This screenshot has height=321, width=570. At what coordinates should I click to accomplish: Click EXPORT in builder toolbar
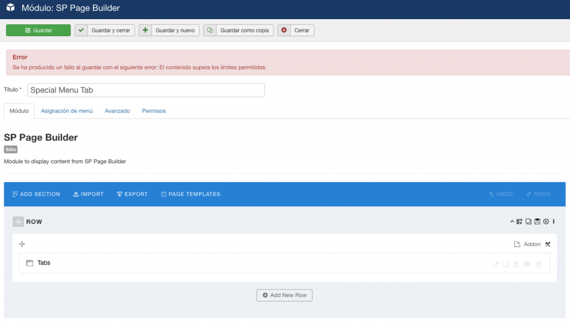tap(132, 194)
